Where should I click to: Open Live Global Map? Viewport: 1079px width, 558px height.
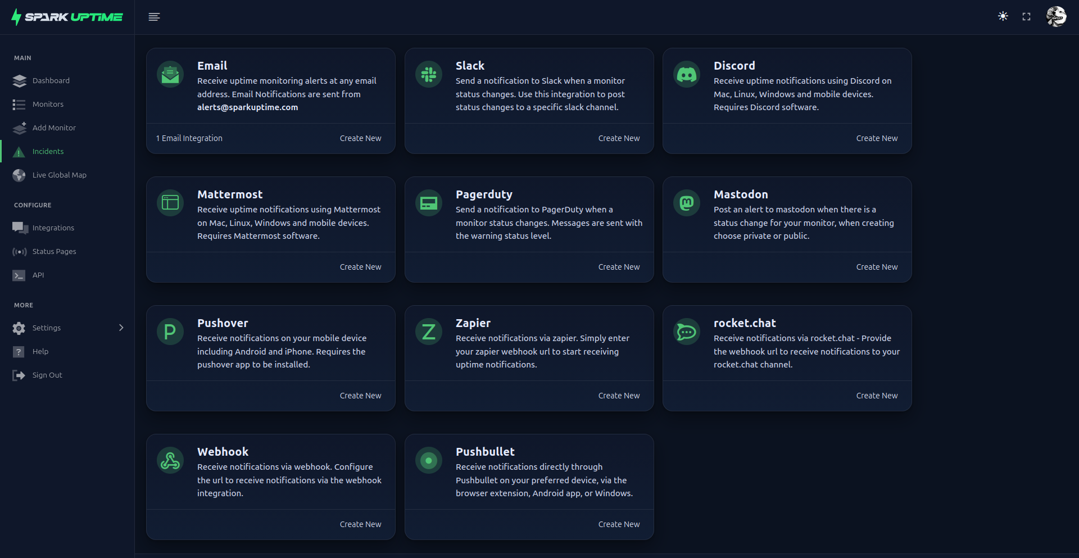(x=60, y=175)
